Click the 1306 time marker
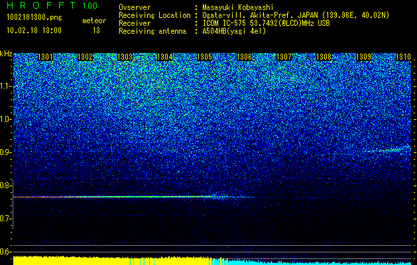 coord(245,57)
